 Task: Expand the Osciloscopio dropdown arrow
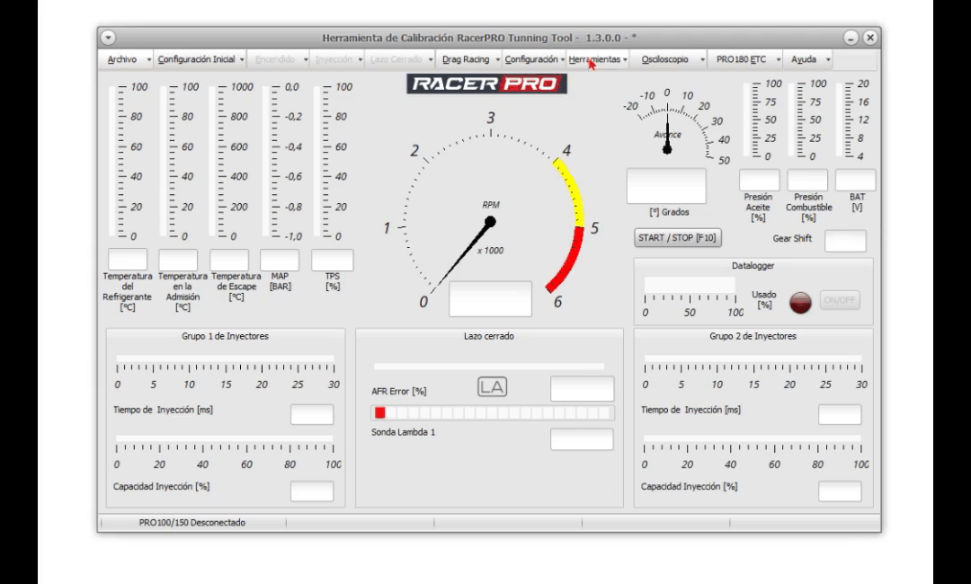(x=702, y=60)
